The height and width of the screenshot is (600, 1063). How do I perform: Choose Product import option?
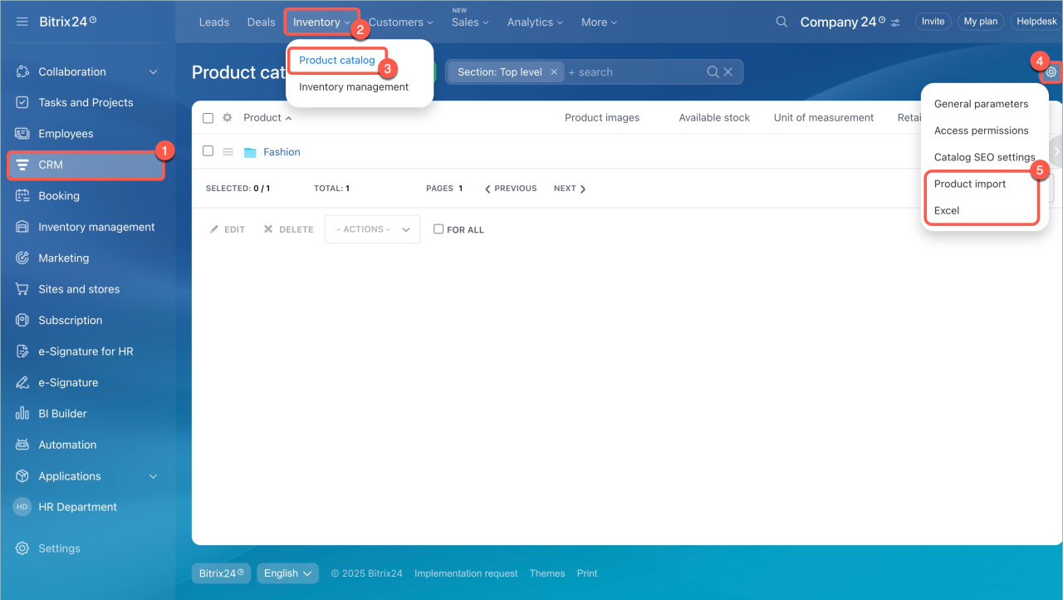[970, 184]
